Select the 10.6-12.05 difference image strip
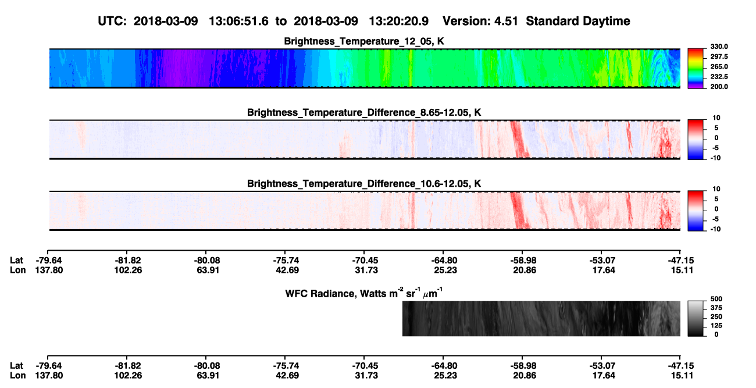Viewport: 756px width, 388px height. [365, 211]
